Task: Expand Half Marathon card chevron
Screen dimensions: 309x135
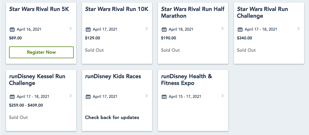Action: coord(223,28)
